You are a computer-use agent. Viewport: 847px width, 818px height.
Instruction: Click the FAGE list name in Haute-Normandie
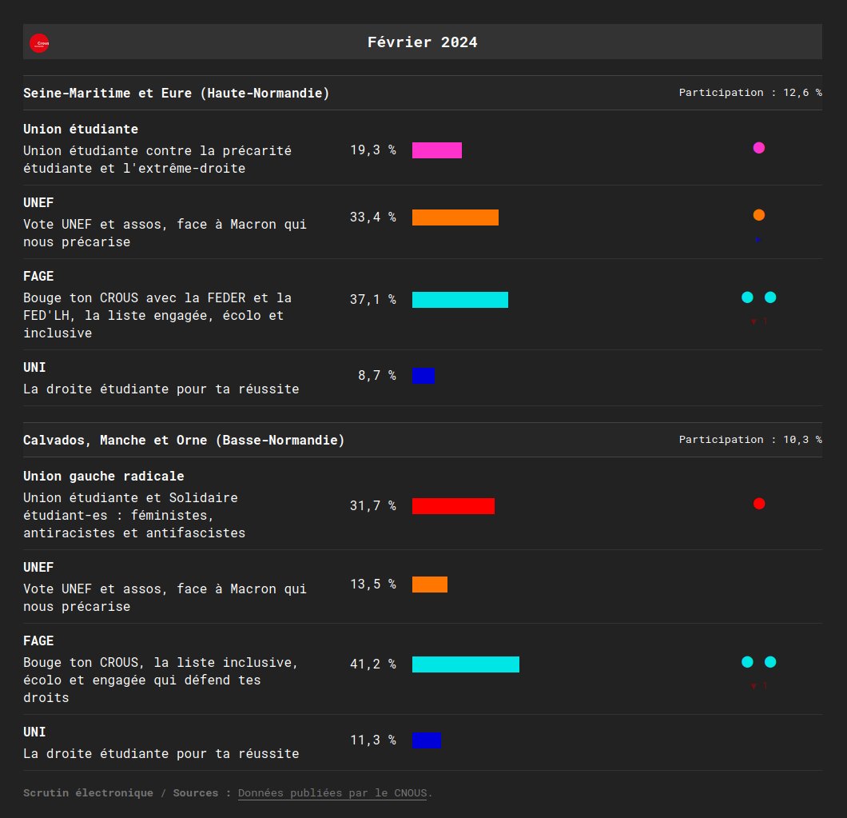click(x=38, y=277)
